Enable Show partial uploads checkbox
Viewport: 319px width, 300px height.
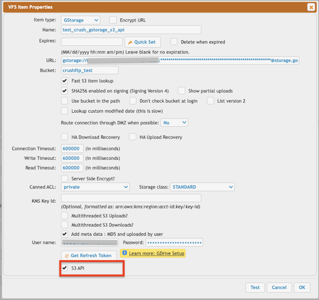click(x=181, y=91)
